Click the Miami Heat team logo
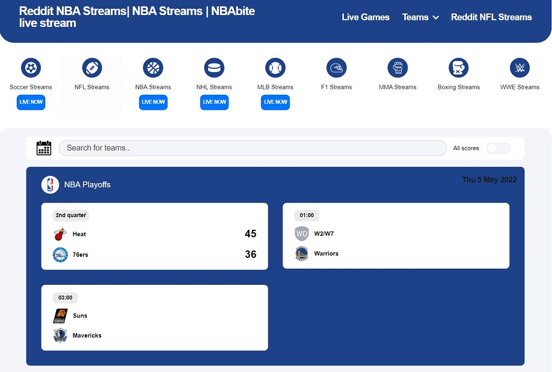This screenshot has width=552, height=372. [60, 234]
